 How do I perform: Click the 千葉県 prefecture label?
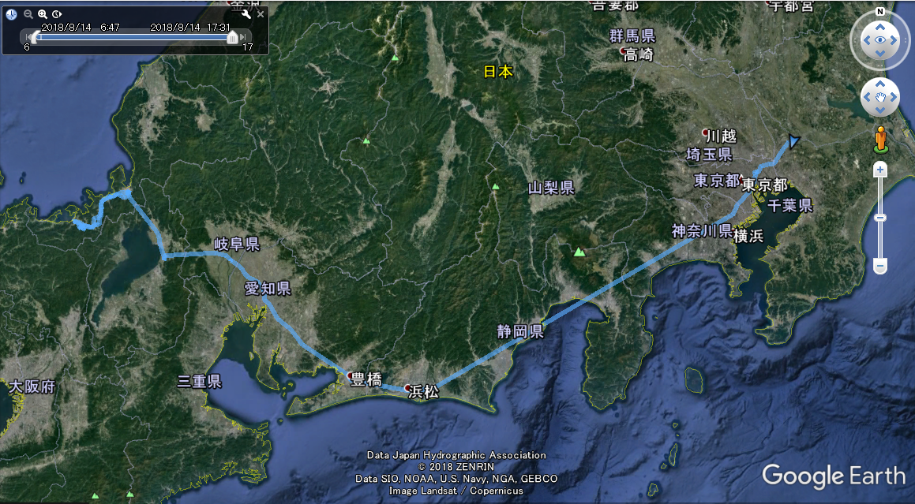tap(790, 205)
